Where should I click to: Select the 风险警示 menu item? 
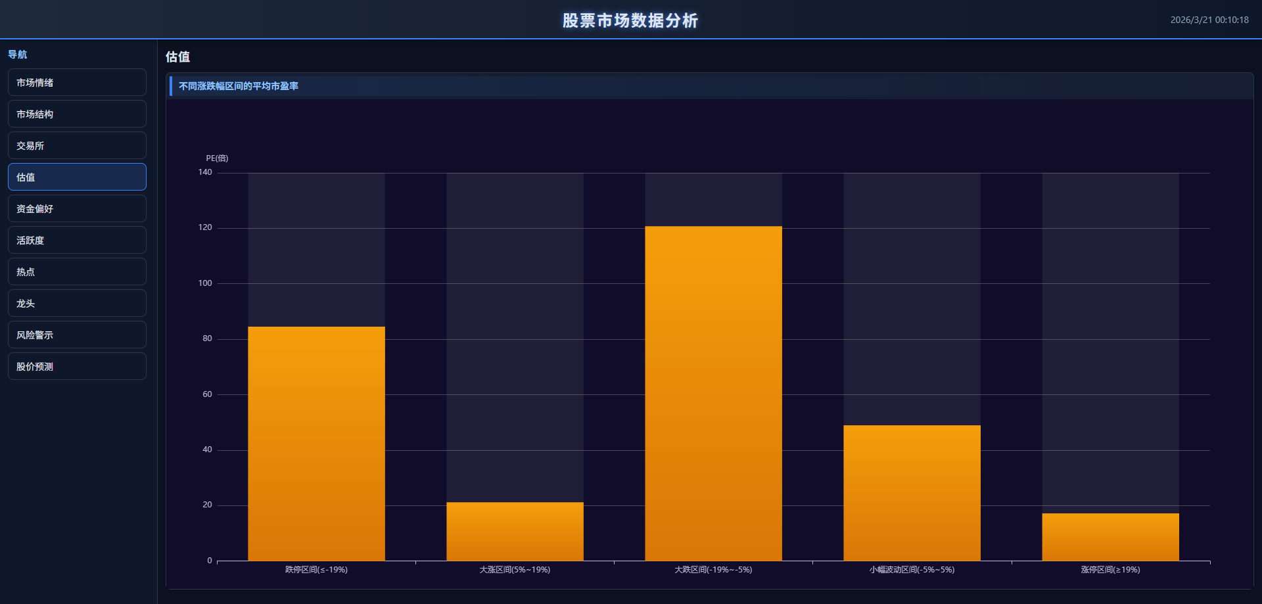[77, 335]
